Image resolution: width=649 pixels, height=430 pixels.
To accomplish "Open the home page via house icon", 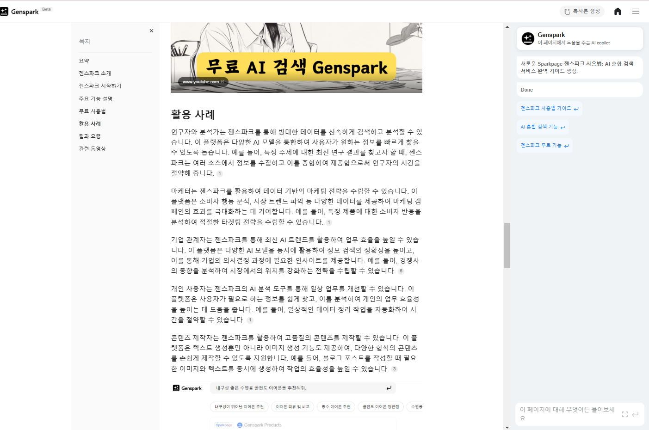I will (x=618, y=12).
